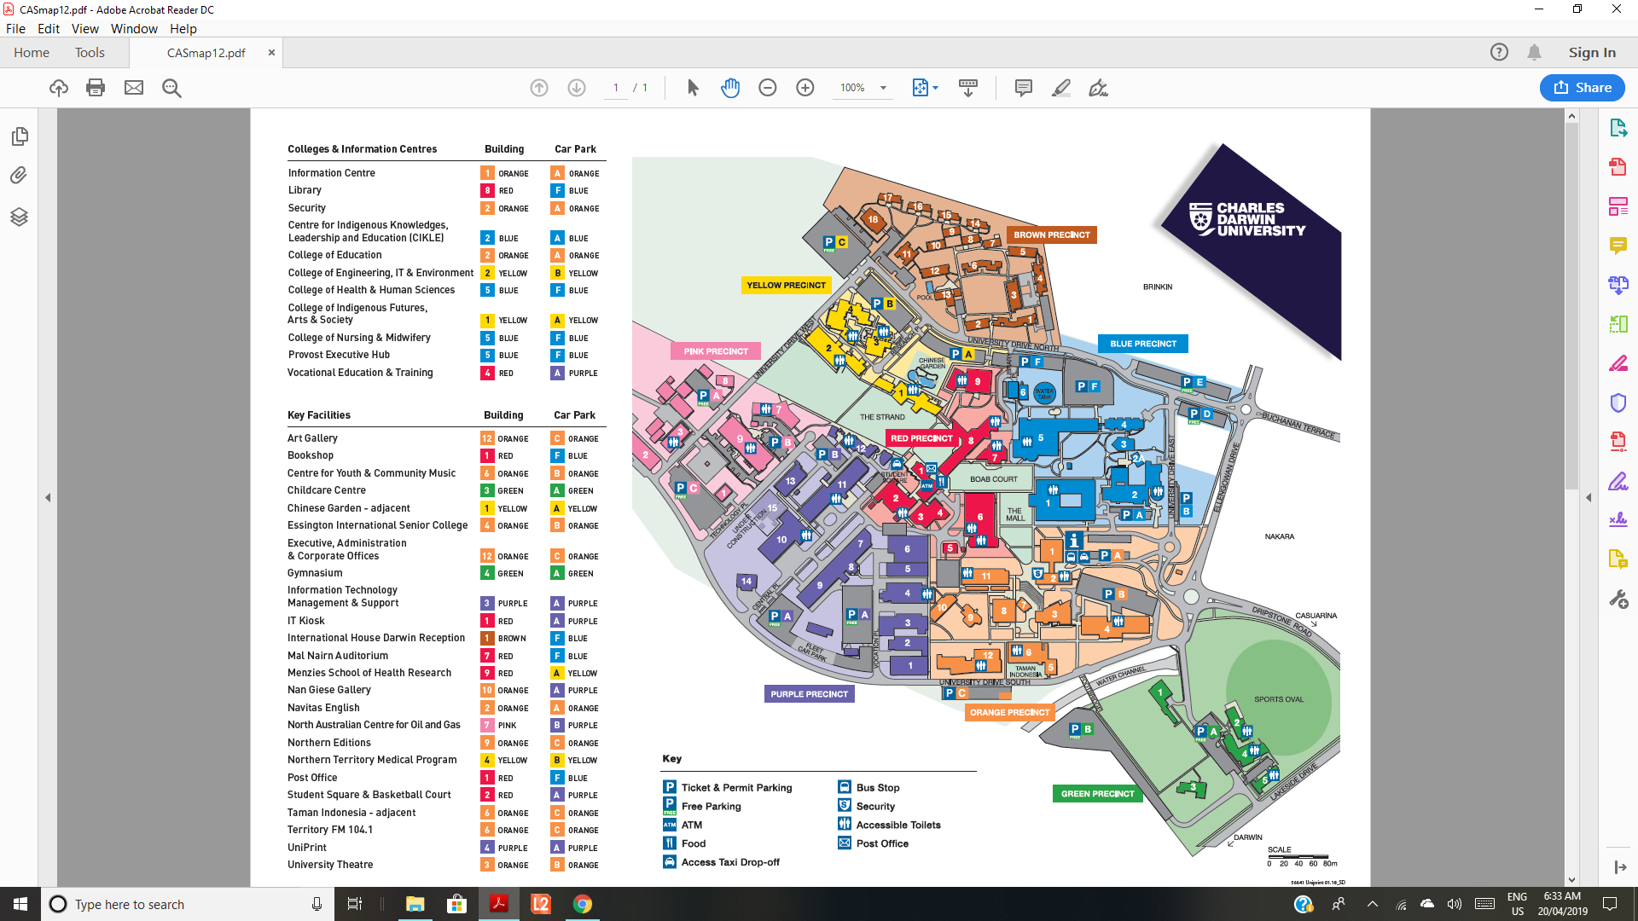
Task: Open Task View on the taskbar
Action: click(355, 904)
